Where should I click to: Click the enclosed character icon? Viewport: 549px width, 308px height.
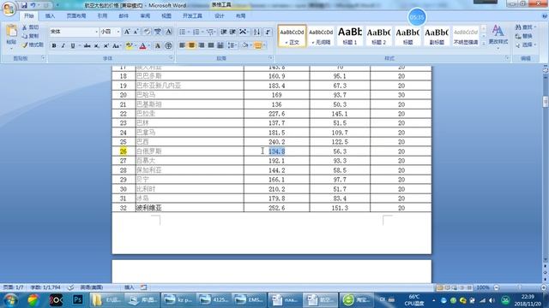[x=168, y=45]
